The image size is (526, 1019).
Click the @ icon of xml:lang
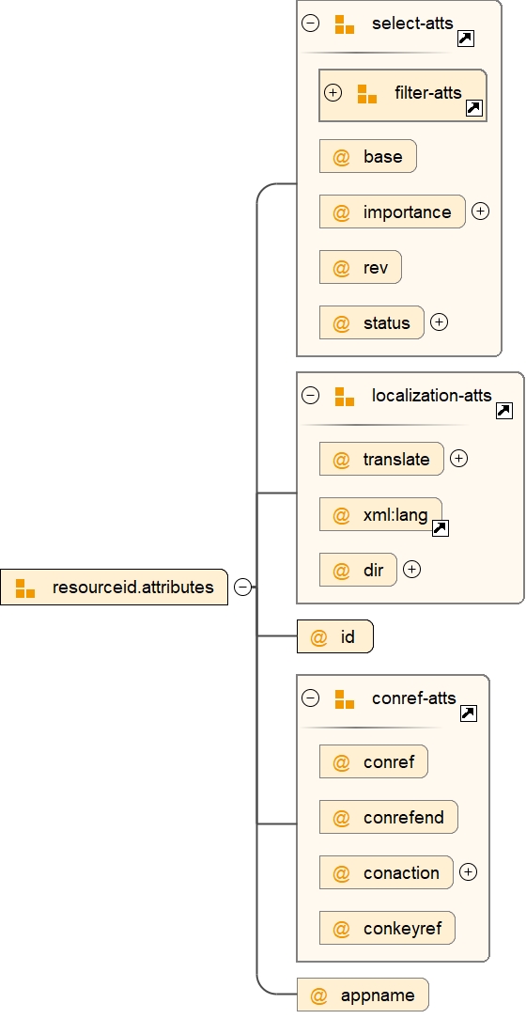click(341, 515)
